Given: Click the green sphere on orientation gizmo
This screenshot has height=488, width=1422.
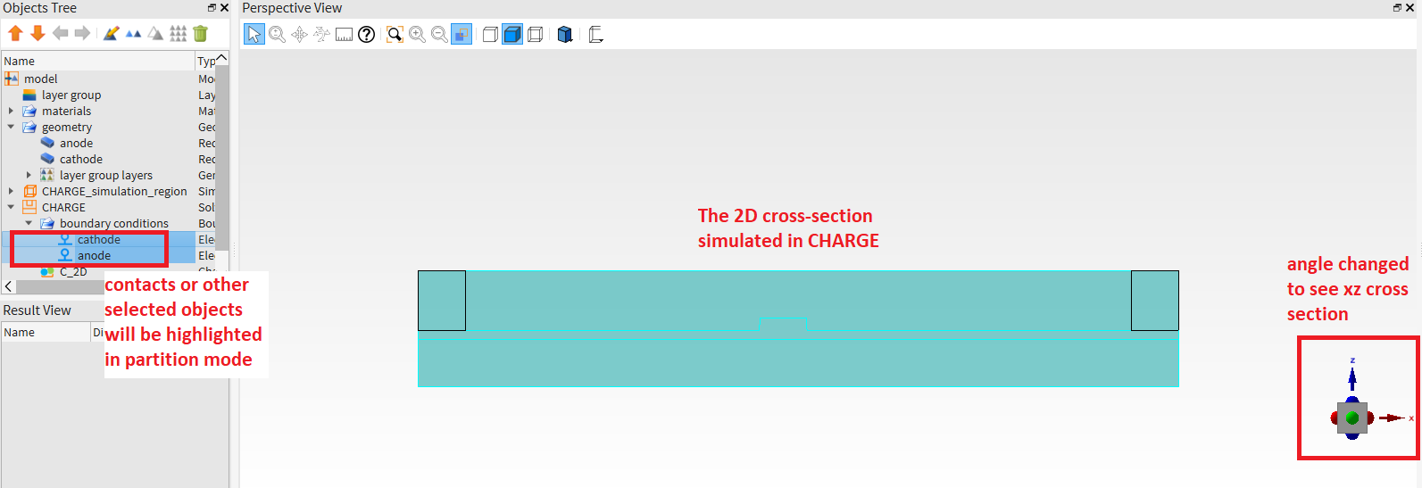Looking at the screenshot, I should 1352,418.
